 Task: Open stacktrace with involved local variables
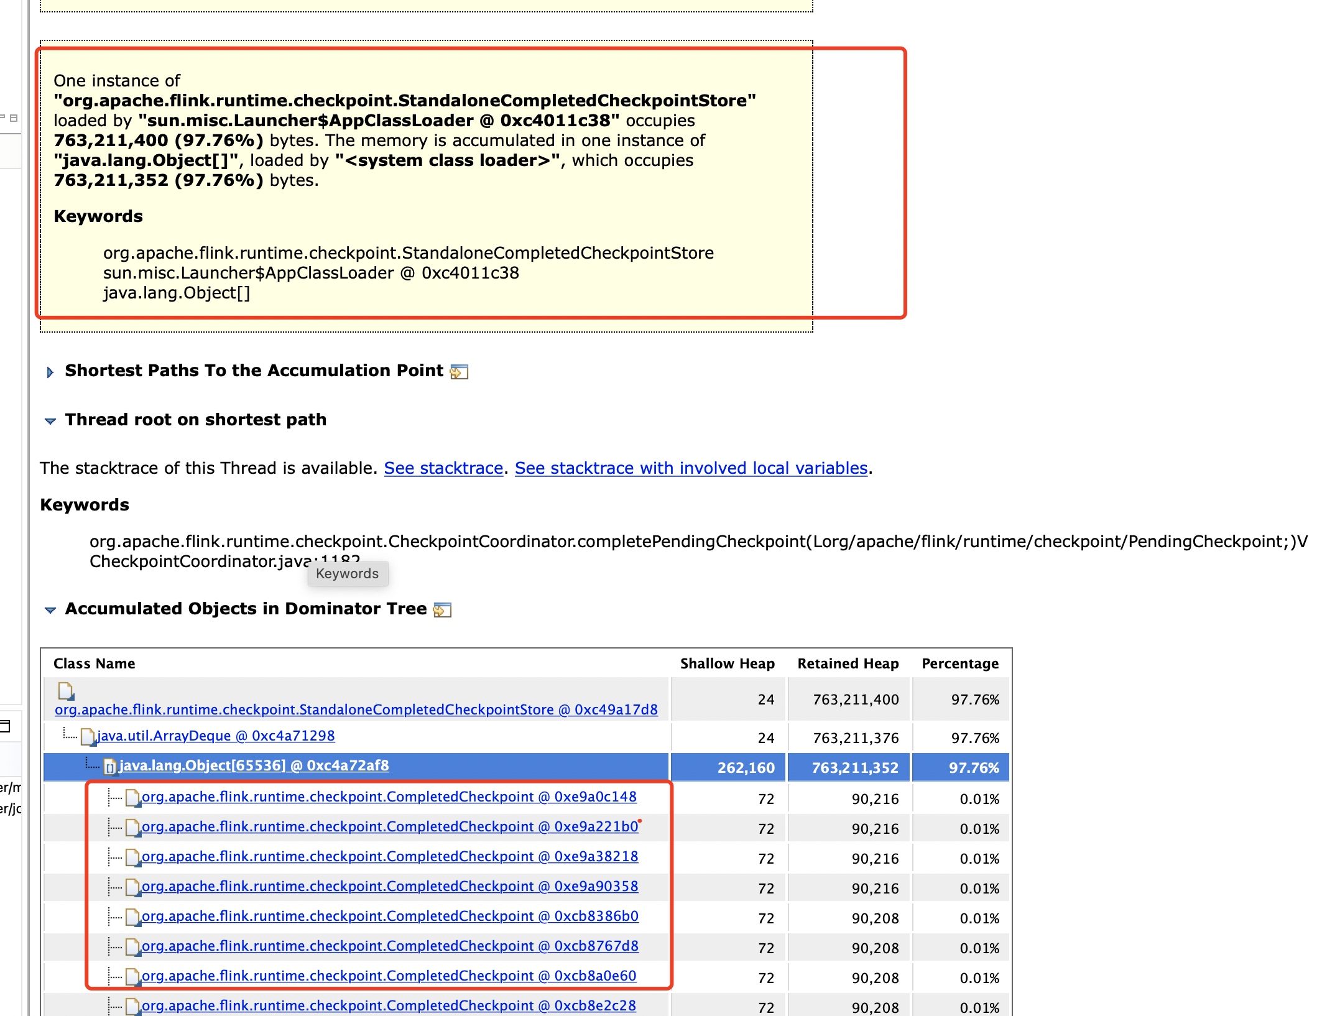tap(691, 468)
